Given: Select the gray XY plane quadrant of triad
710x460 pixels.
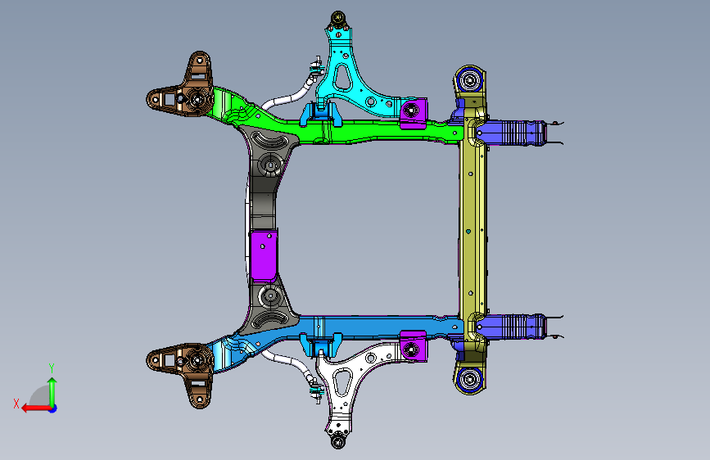Looking at the screenshot, I should [40, 395].
